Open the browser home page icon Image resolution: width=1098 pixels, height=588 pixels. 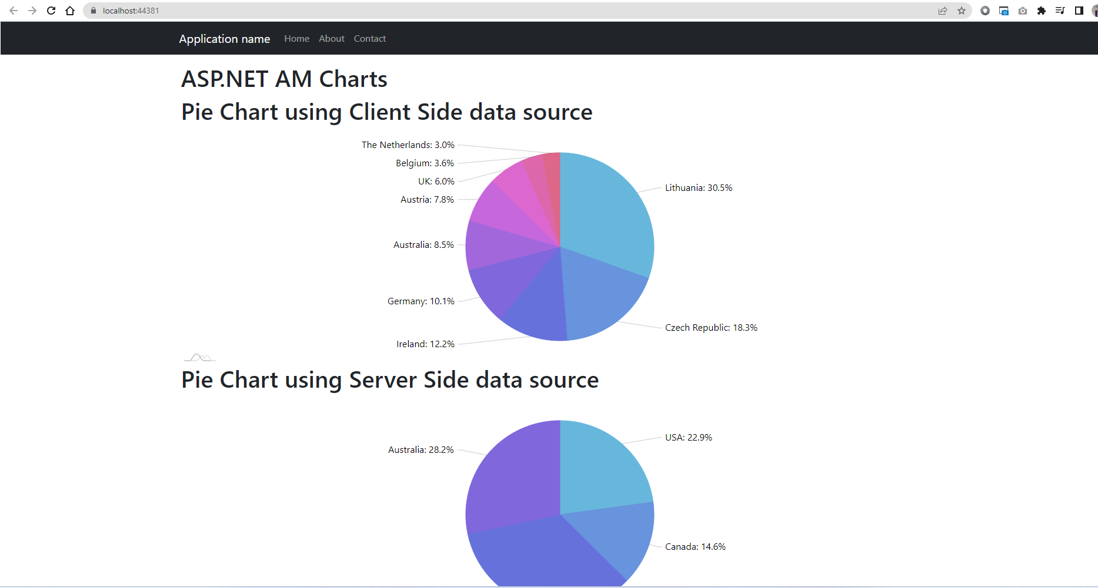(70, 11)
